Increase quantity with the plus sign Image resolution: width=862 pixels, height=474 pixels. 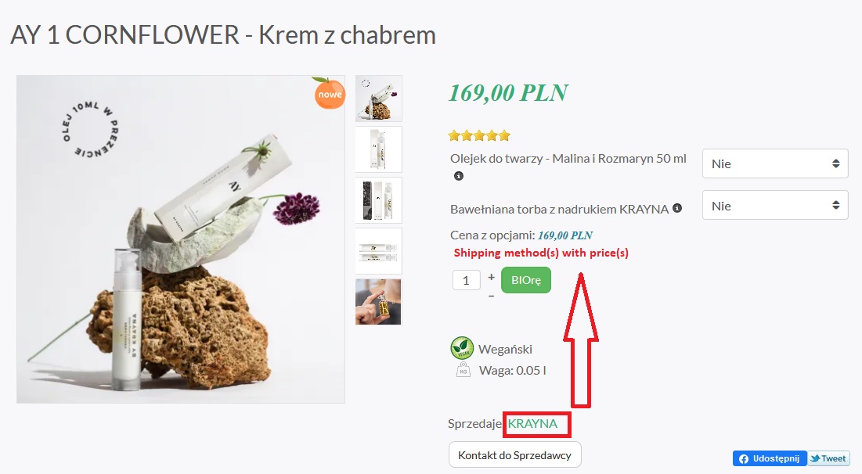pyautogui.click(x=491, y=278)
